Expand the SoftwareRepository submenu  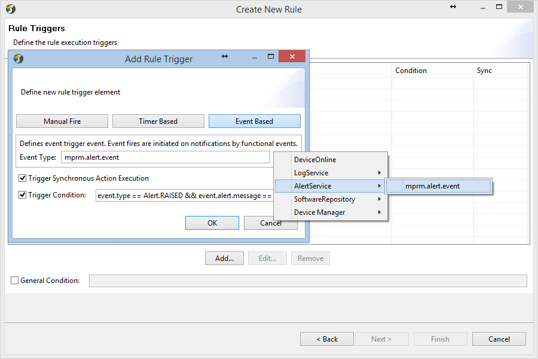(331, 199)
